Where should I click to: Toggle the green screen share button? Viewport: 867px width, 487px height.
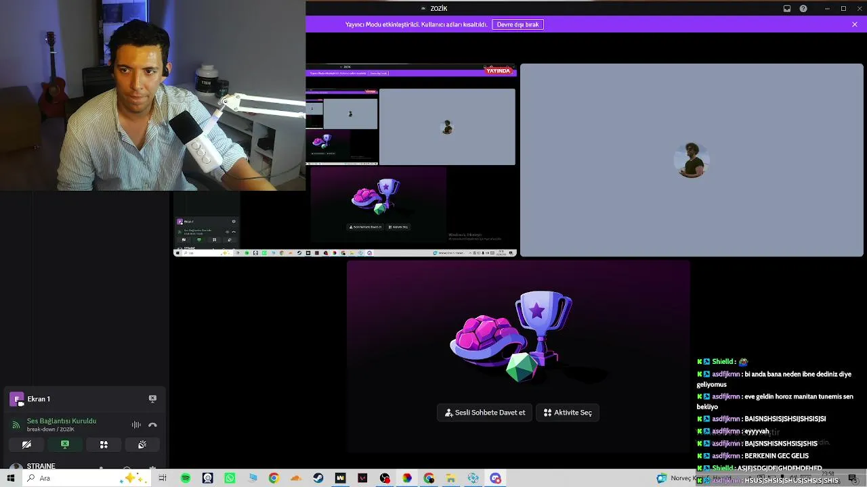[x=65, y=444]
